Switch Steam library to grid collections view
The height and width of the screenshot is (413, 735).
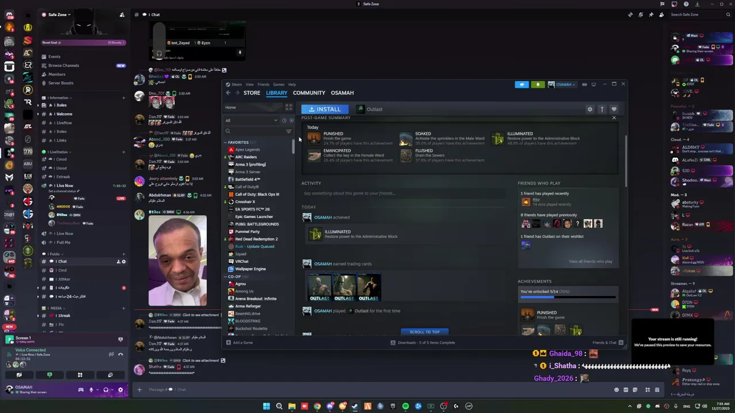click(289, 107)
